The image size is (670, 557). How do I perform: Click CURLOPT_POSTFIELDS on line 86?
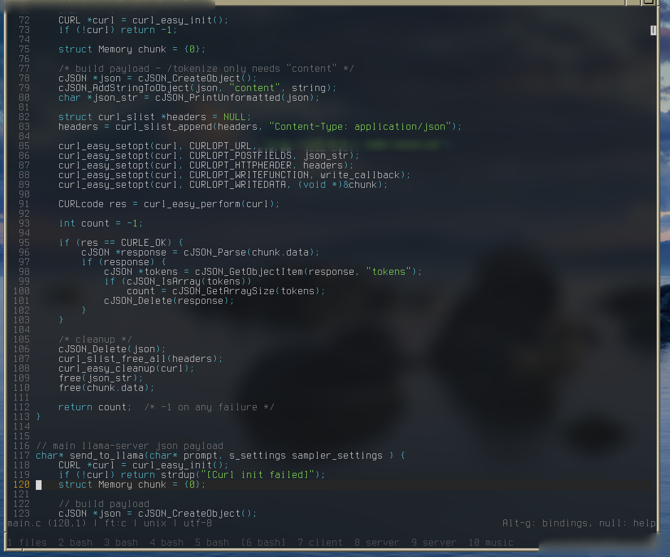(241, 156)
